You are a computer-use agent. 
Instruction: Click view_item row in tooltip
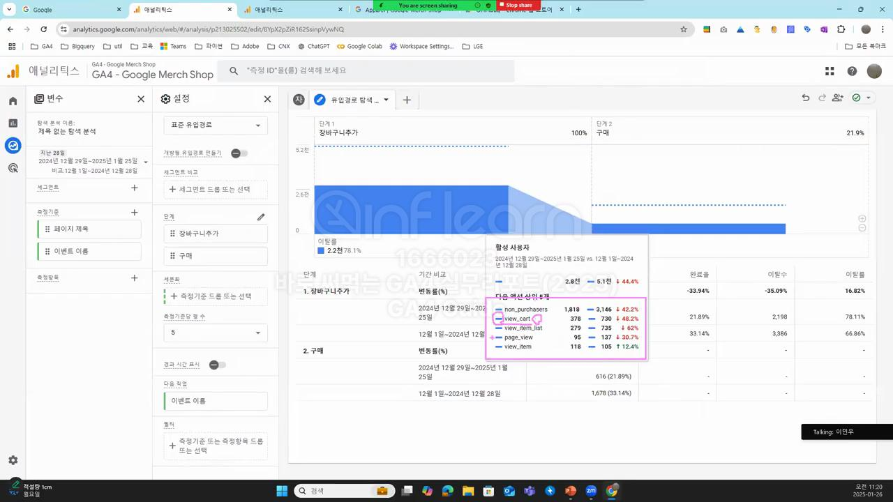click(x=566, y=347)
